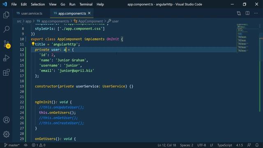263x148 pixels.
Task: Open the Edit menu
Action: pos(24,5)
